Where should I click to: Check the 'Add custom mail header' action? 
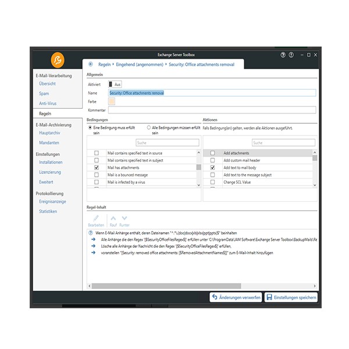click(x=212, y=161)
